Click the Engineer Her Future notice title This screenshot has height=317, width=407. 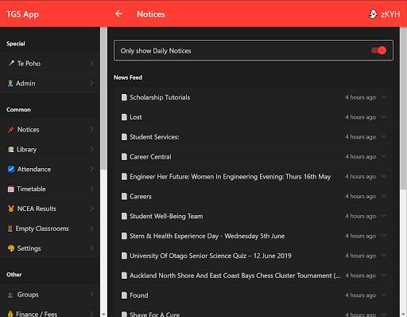230,177
